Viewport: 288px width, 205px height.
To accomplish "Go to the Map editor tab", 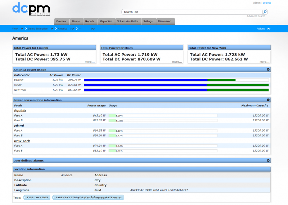I will point(105,21).
